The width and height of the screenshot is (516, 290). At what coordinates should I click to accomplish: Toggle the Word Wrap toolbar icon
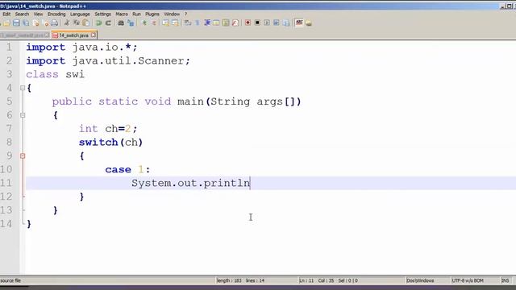188,23
